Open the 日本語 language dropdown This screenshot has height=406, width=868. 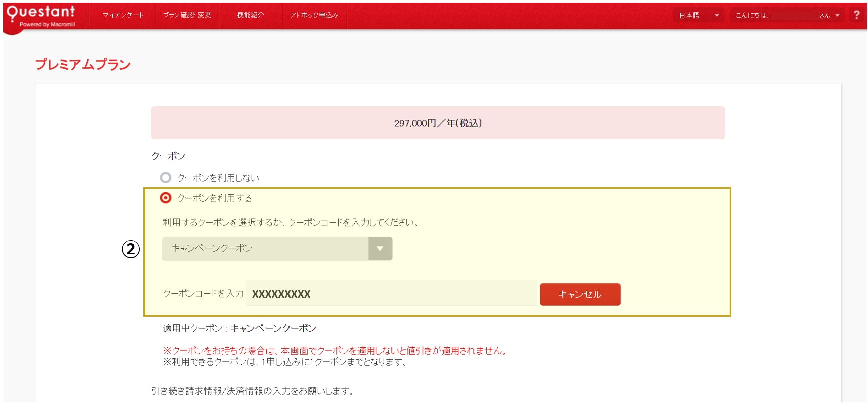[x=698, y=15]
